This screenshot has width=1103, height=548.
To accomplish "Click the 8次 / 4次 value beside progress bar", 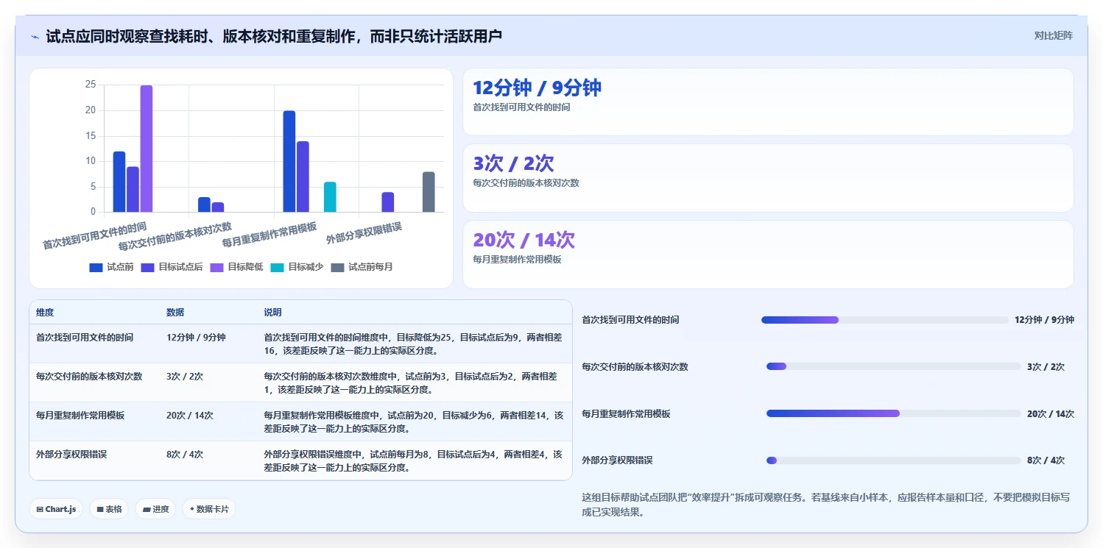I will pos(1046,460).
